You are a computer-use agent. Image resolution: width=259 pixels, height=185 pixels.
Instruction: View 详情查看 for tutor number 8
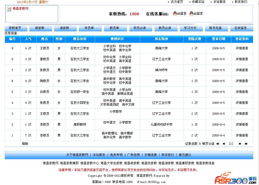tap(242, 59)
